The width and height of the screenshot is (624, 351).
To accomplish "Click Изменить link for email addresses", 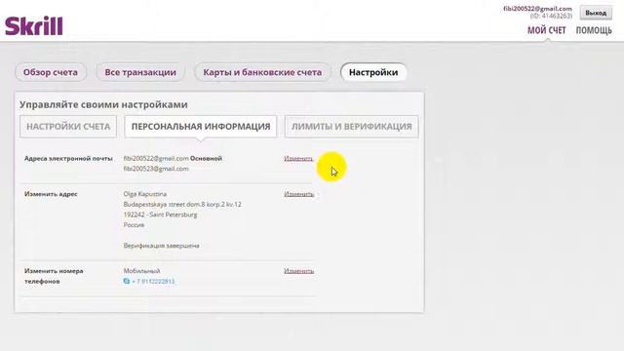I will coord(298,158).
